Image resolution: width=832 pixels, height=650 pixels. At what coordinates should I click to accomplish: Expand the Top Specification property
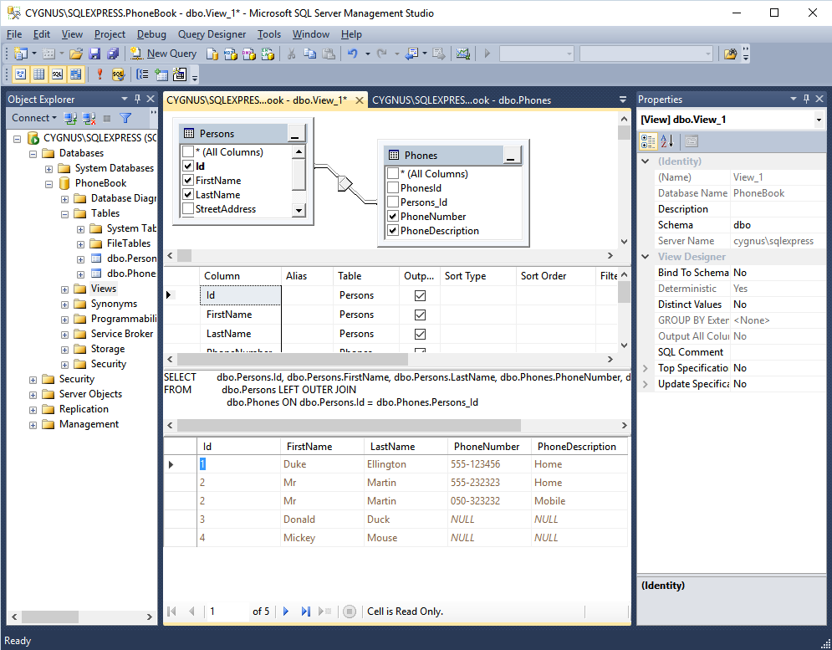point(646,368)
